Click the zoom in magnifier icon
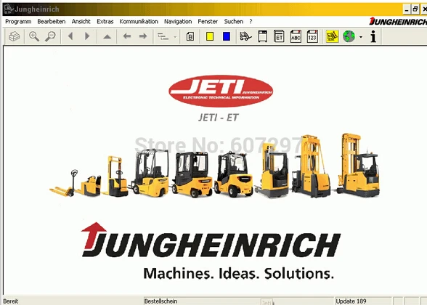This screenshot has height=305, width=427. [x=34, y=36]
